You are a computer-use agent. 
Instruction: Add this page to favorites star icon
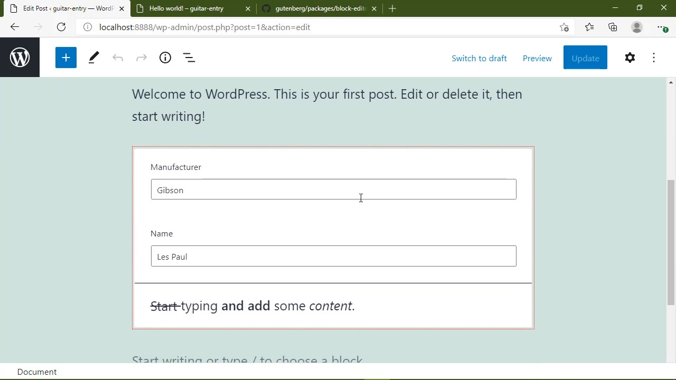(564, 27)
